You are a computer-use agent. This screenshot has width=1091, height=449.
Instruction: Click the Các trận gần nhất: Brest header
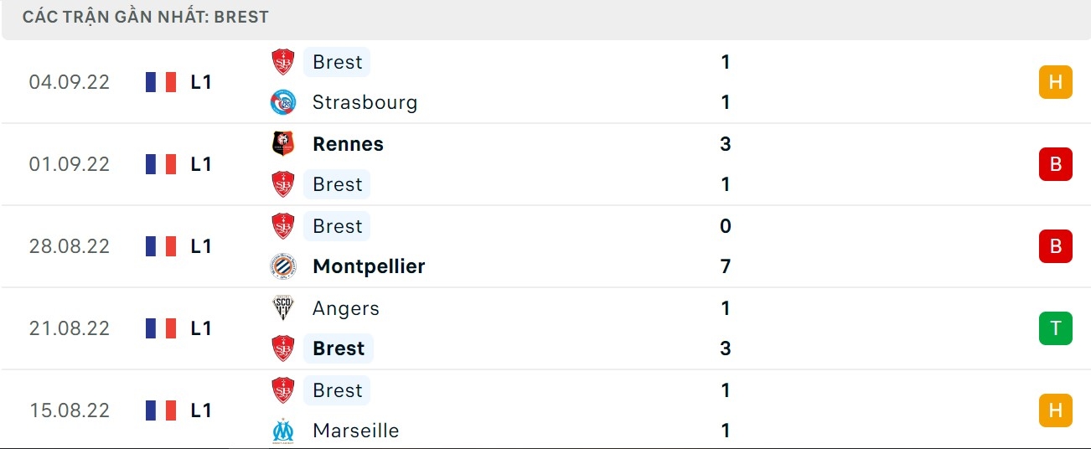tap(146, 17)
